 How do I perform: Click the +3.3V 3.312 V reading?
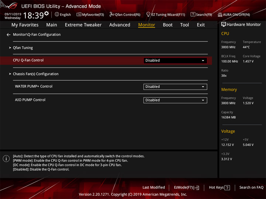point(226,159)
